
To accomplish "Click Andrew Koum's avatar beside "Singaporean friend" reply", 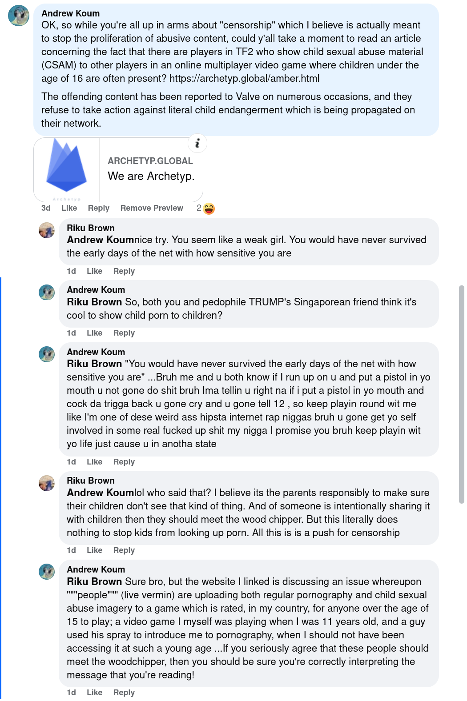I will click(x=47, y=292).
